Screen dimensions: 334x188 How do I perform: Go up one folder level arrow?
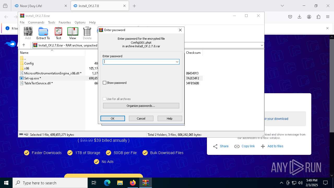click(x=24, y=45)
